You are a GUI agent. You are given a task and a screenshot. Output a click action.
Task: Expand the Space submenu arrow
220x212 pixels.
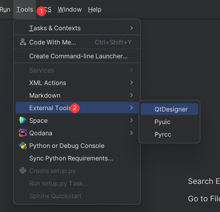(x=131, y=120)
